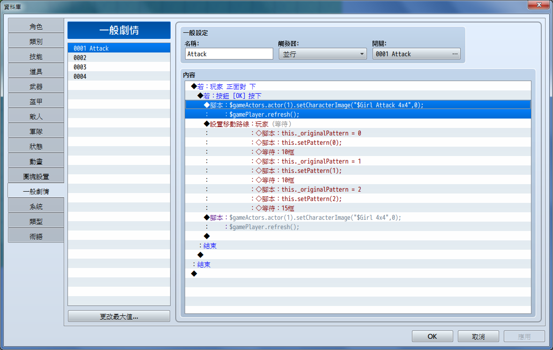This screenshot has width=553, height=350.
Task: Select the this._originalPattern = 0 script line
Action: pyautogui.click(x=358, y=133)
